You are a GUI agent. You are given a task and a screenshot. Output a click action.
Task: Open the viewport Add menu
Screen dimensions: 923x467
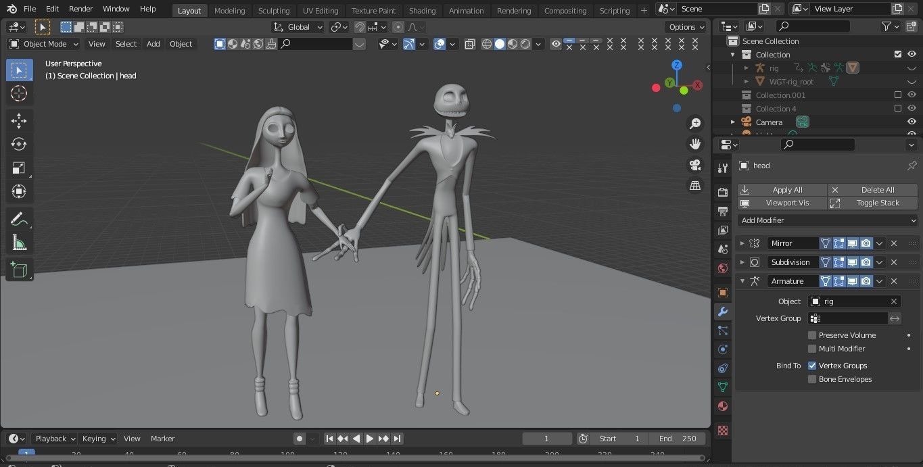click(x=153, y=44)
